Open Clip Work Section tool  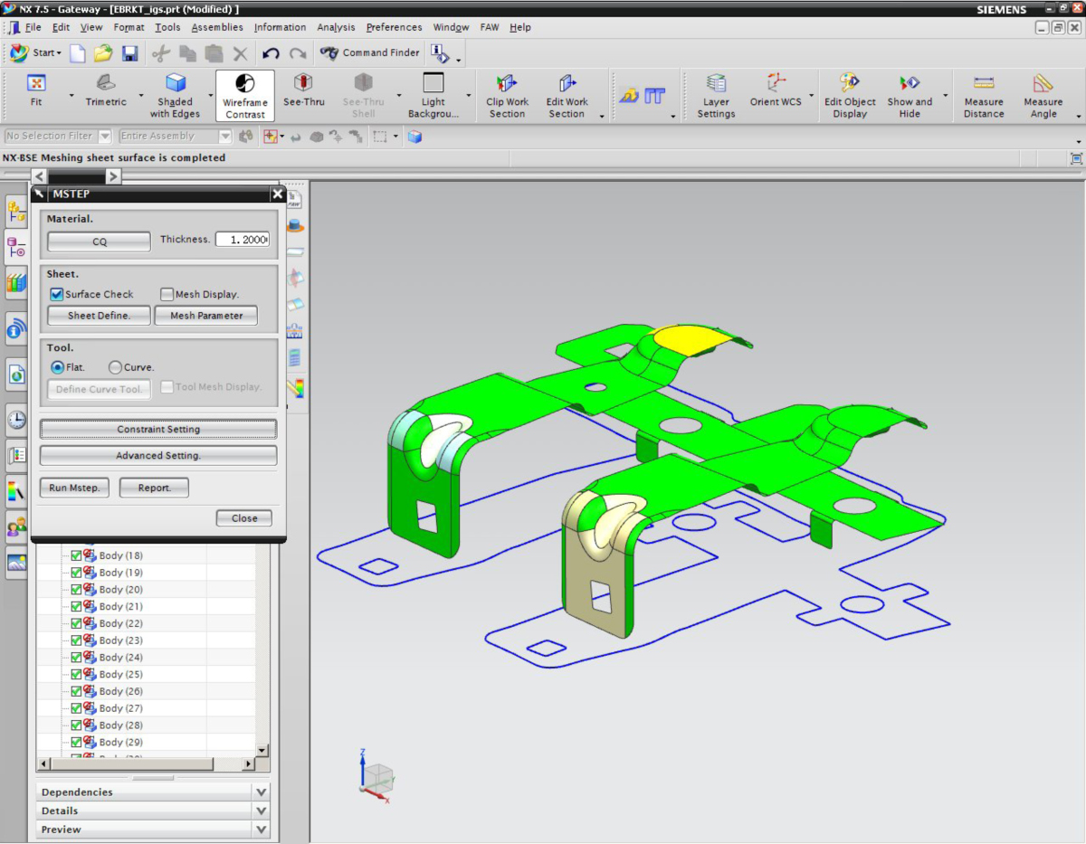point(507,84)
